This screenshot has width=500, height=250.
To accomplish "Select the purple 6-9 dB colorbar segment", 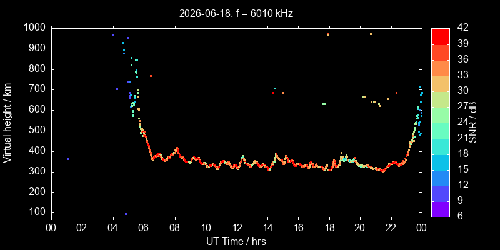I will 441,209.
